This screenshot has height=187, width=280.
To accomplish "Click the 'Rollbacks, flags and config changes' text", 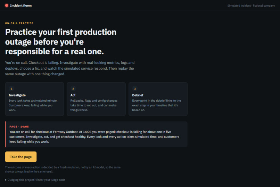I will tap(94, 105).
